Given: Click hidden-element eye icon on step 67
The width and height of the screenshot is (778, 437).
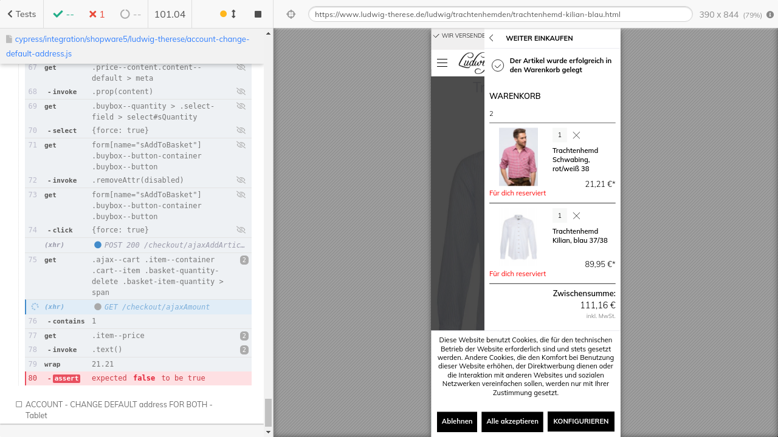Looking at the screenshot, I should [x=241, y=67].
